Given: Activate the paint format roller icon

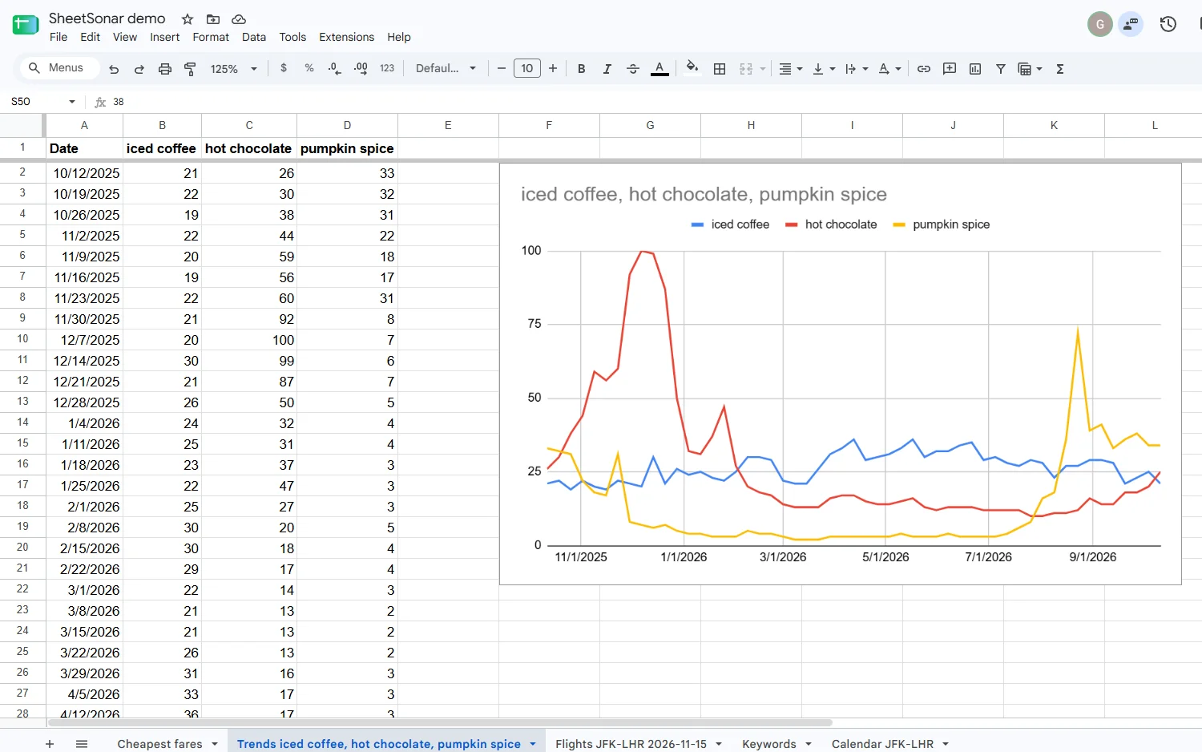Looking at the screenshot, I should click(190, 69).
